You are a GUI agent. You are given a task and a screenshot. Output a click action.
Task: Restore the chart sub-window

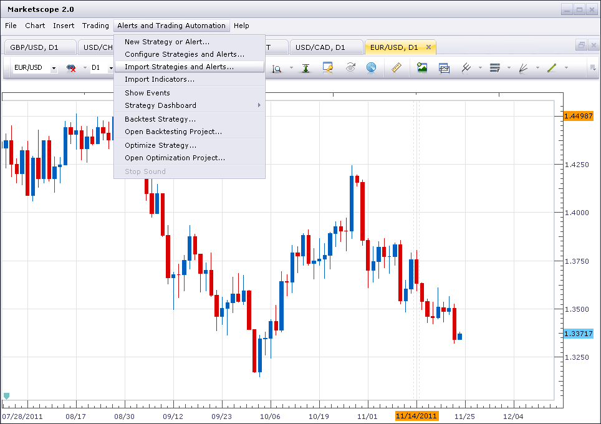(x=581, y=46)
